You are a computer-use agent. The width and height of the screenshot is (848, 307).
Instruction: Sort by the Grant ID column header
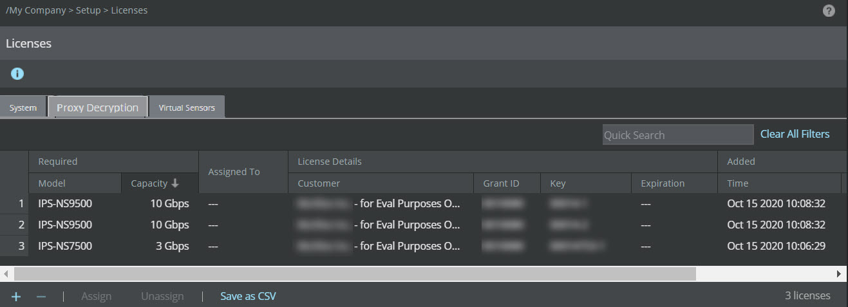507,183
